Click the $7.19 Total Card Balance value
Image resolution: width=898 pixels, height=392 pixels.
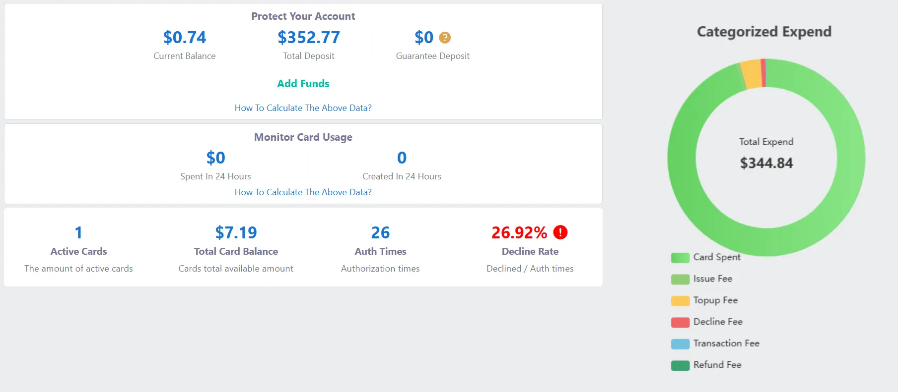[x=236, y=233]
